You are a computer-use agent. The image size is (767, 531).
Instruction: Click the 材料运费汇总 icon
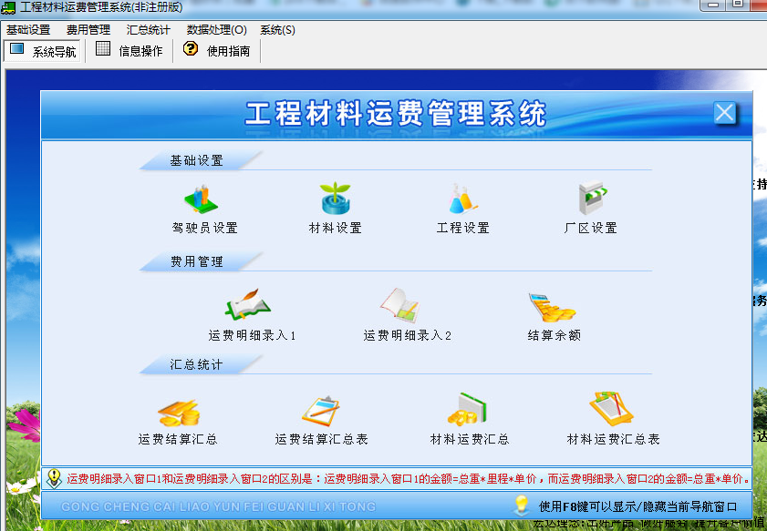[x=470, y=411]
